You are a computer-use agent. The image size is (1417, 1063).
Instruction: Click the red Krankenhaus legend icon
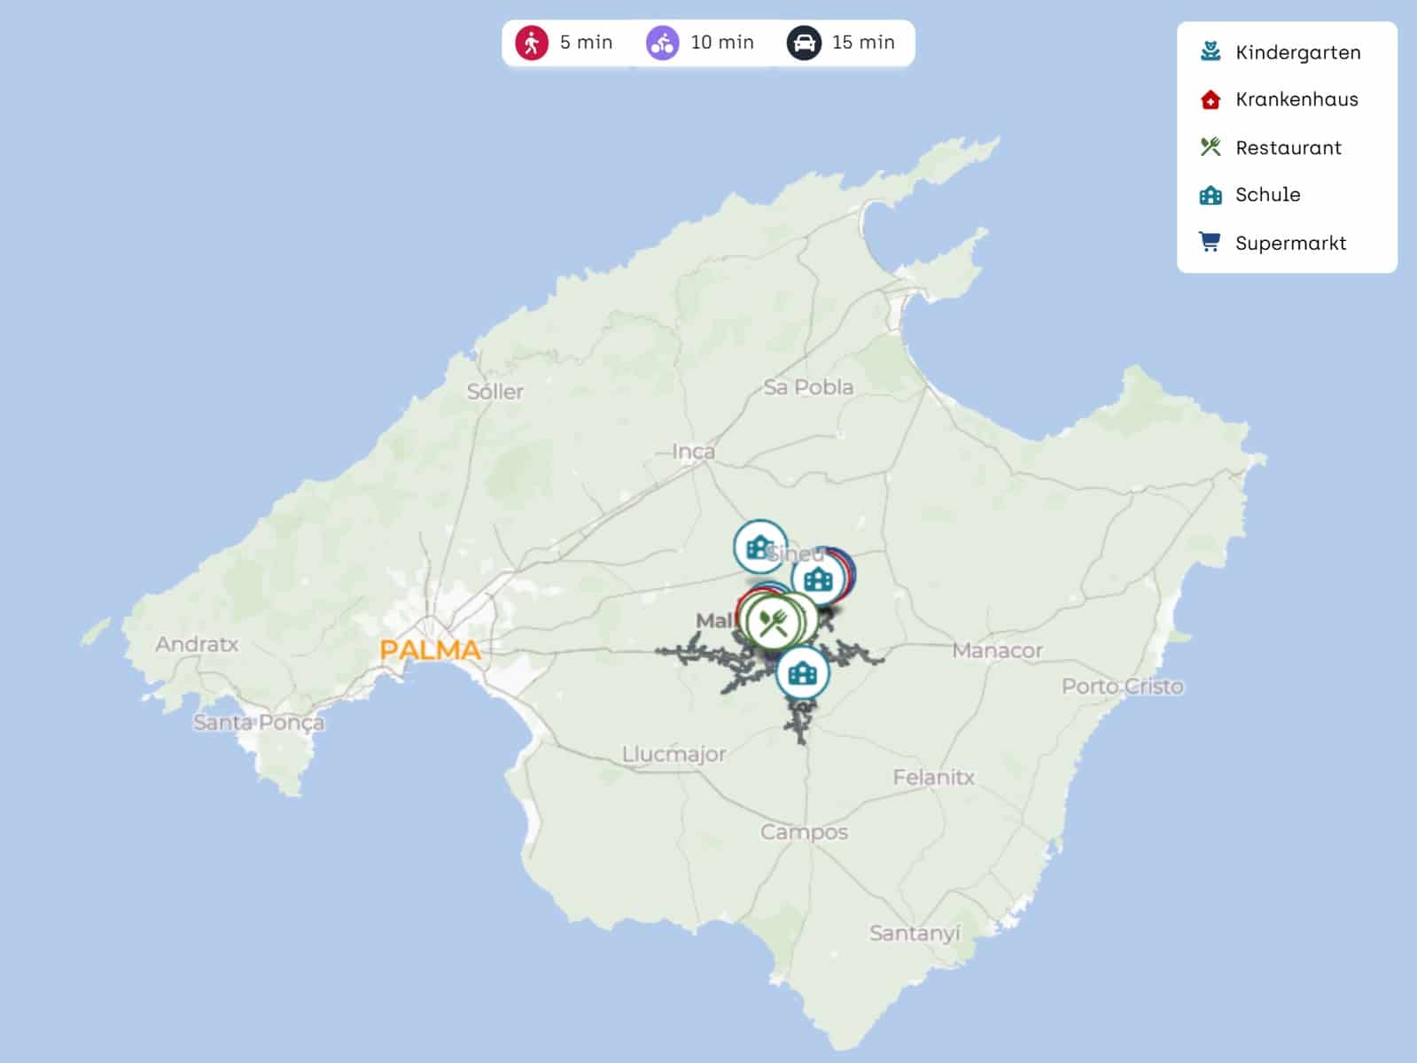[1210, 100]
